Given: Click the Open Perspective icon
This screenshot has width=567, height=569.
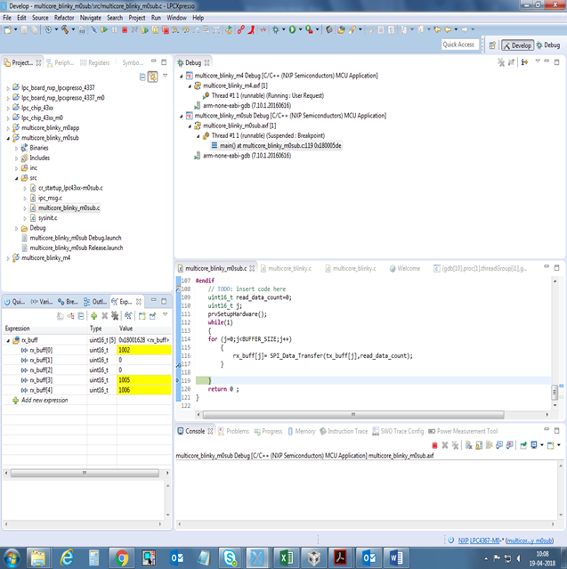Looking at the screenshot, I should [492, 45].
